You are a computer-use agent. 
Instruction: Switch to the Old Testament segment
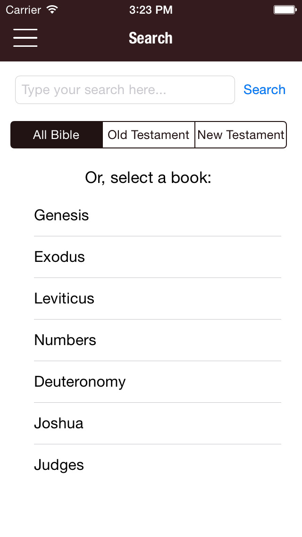point(148,135)
